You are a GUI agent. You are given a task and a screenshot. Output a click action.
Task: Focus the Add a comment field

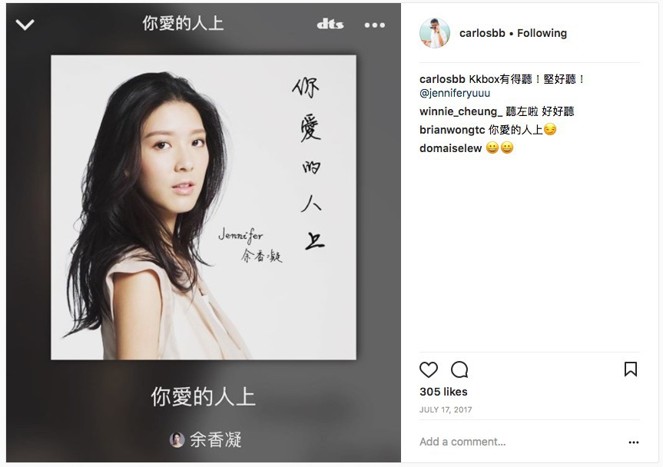pos(520,442)
